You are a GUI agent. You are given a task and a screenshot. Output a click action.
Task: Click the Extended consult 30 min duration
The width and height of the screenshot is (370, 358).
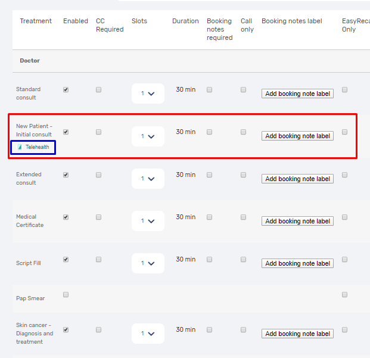coord(185,175)
